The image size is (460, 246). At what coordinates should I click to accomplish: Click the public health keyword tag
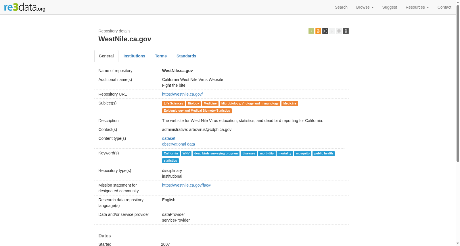(x=323, y=154)
